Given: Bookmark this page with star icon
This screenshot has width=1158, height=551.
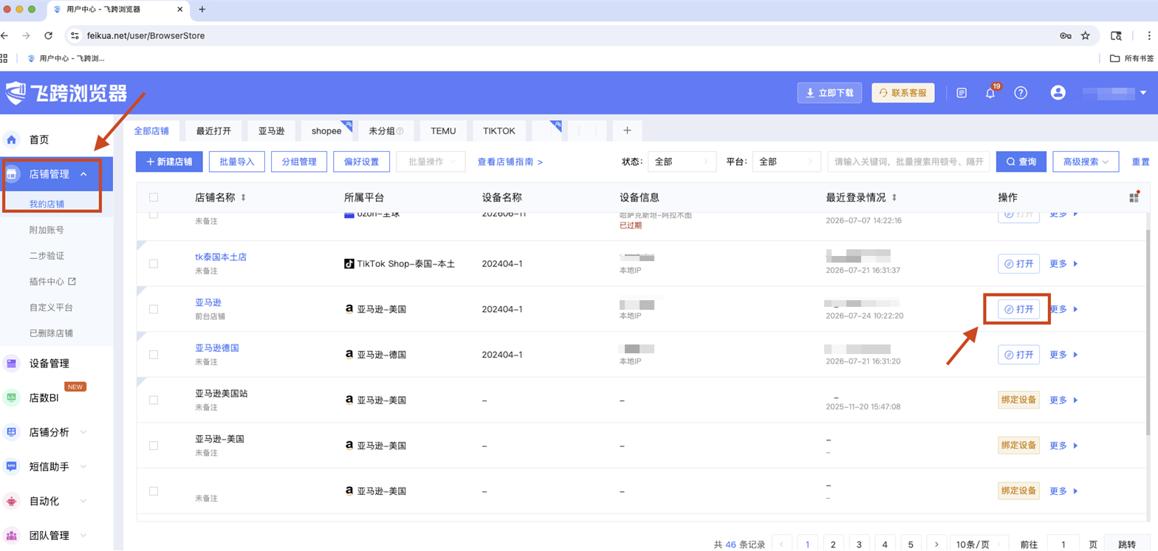Looking at the screenshot, I should click(x=1086, y=35).
